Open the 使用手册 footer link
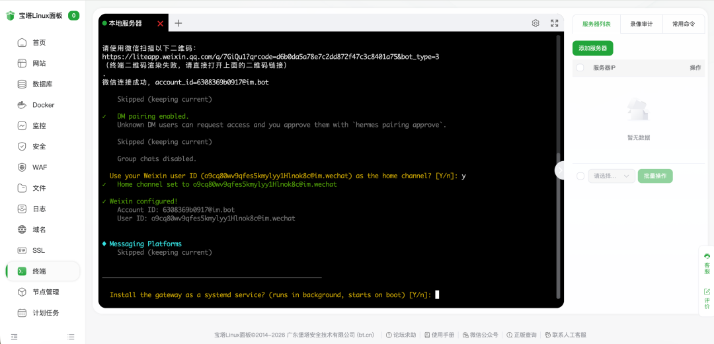The image size is (714, 344). point(439,335)
